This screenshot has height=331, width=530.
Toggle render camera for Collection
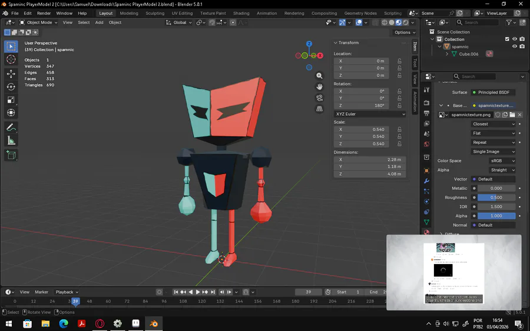[x=522, y=39]
